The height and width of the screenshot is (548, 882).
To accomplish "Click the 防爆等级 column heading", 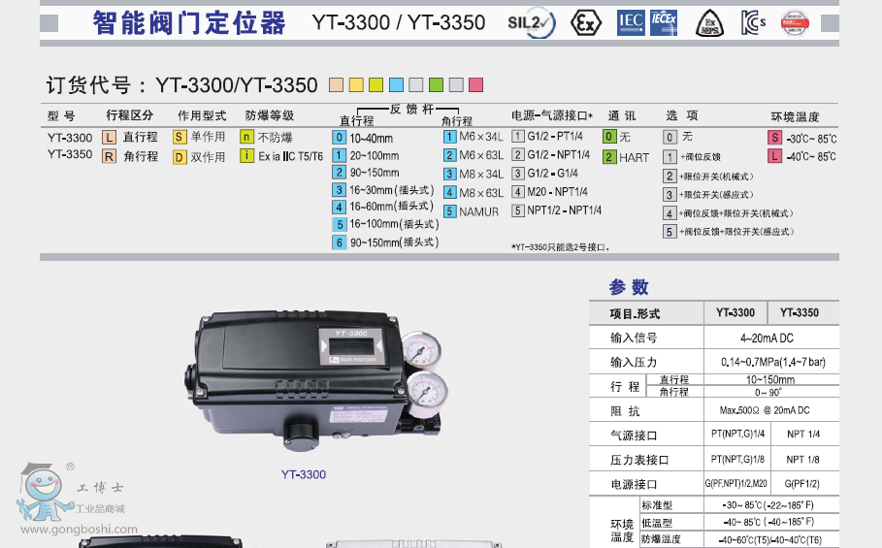I will click(270, 115).
